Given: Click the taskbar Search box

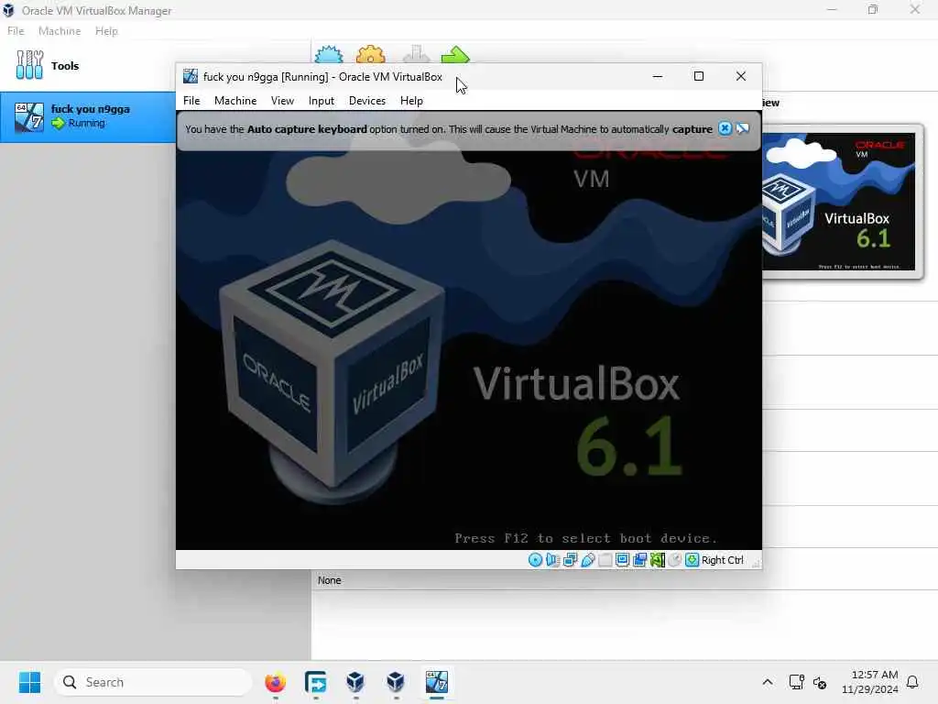Looking at the screenshot, I should pos(153,682).
